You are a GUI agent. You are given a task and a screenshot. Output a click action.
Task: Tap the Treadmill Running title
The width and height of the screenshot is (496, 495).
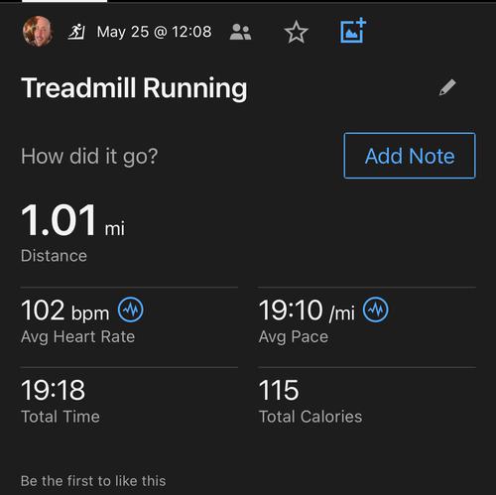[134, 88]
